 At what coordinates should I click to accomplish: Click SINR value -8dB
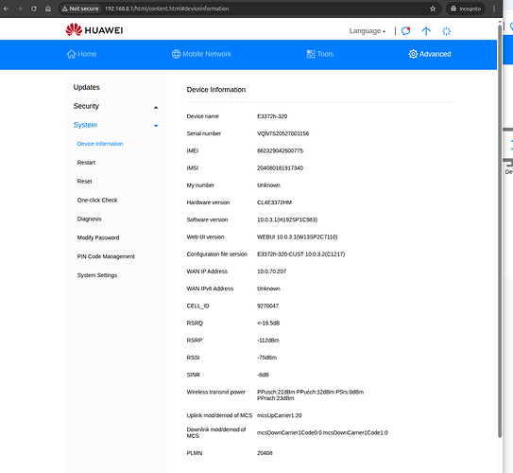(263, 375)
